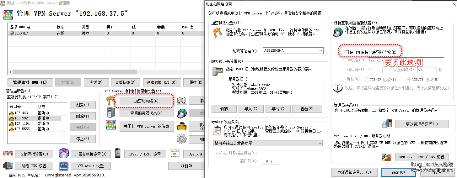Select the TCP/IP 协议 radio button
Viewport: 457px width, 178px height.
point(367,80)
